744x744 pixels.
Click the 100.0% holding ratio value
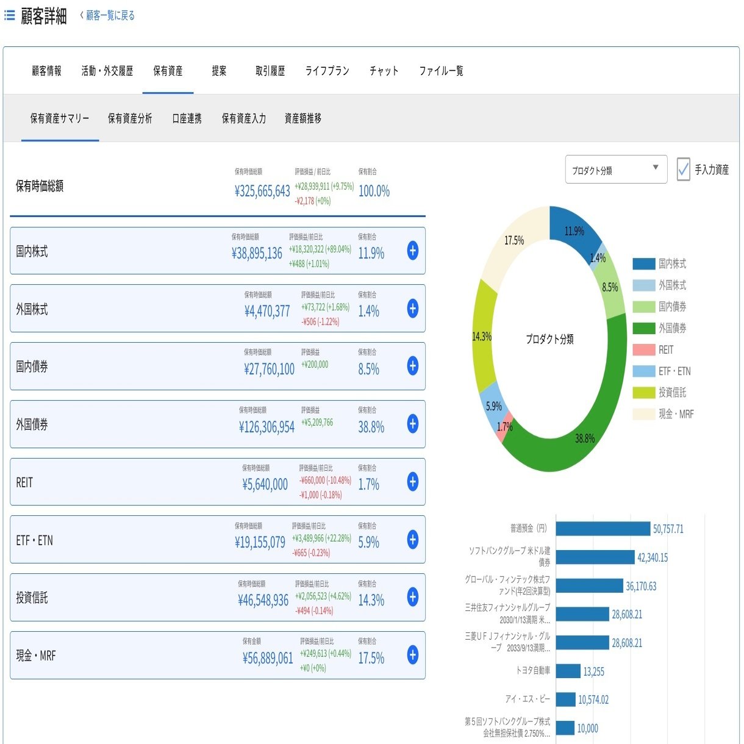coord(374,191)
